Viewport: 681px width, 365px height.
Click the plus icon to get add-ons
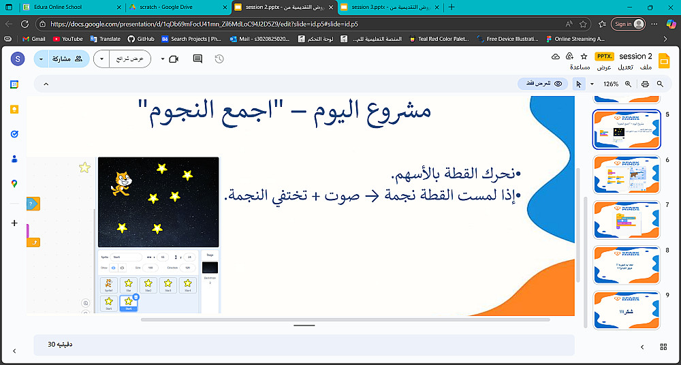point(14,223)
